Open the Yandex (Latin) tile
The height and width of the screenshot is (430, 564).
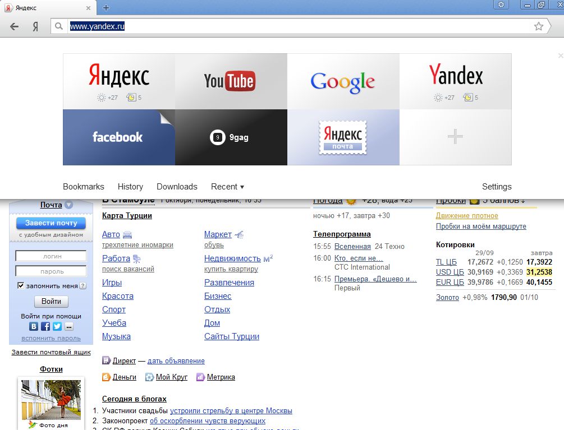coord(455,81)
